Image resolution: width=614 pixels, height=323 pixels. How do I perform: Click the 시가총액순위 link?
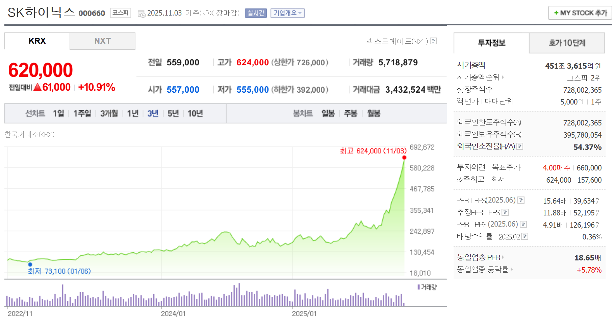point(478,77)
